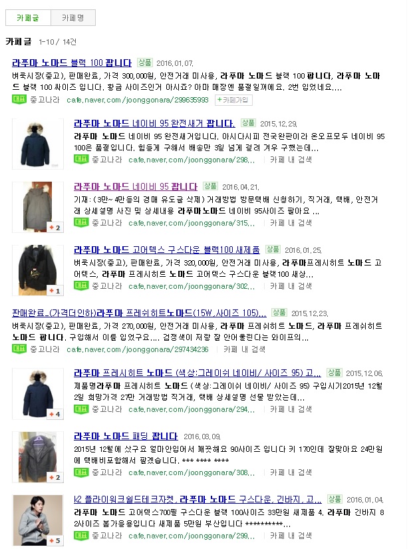The height and width of the screenshot is (549, 417).
Task: Select the 카페글 tab
Action: tap(28, 18)
